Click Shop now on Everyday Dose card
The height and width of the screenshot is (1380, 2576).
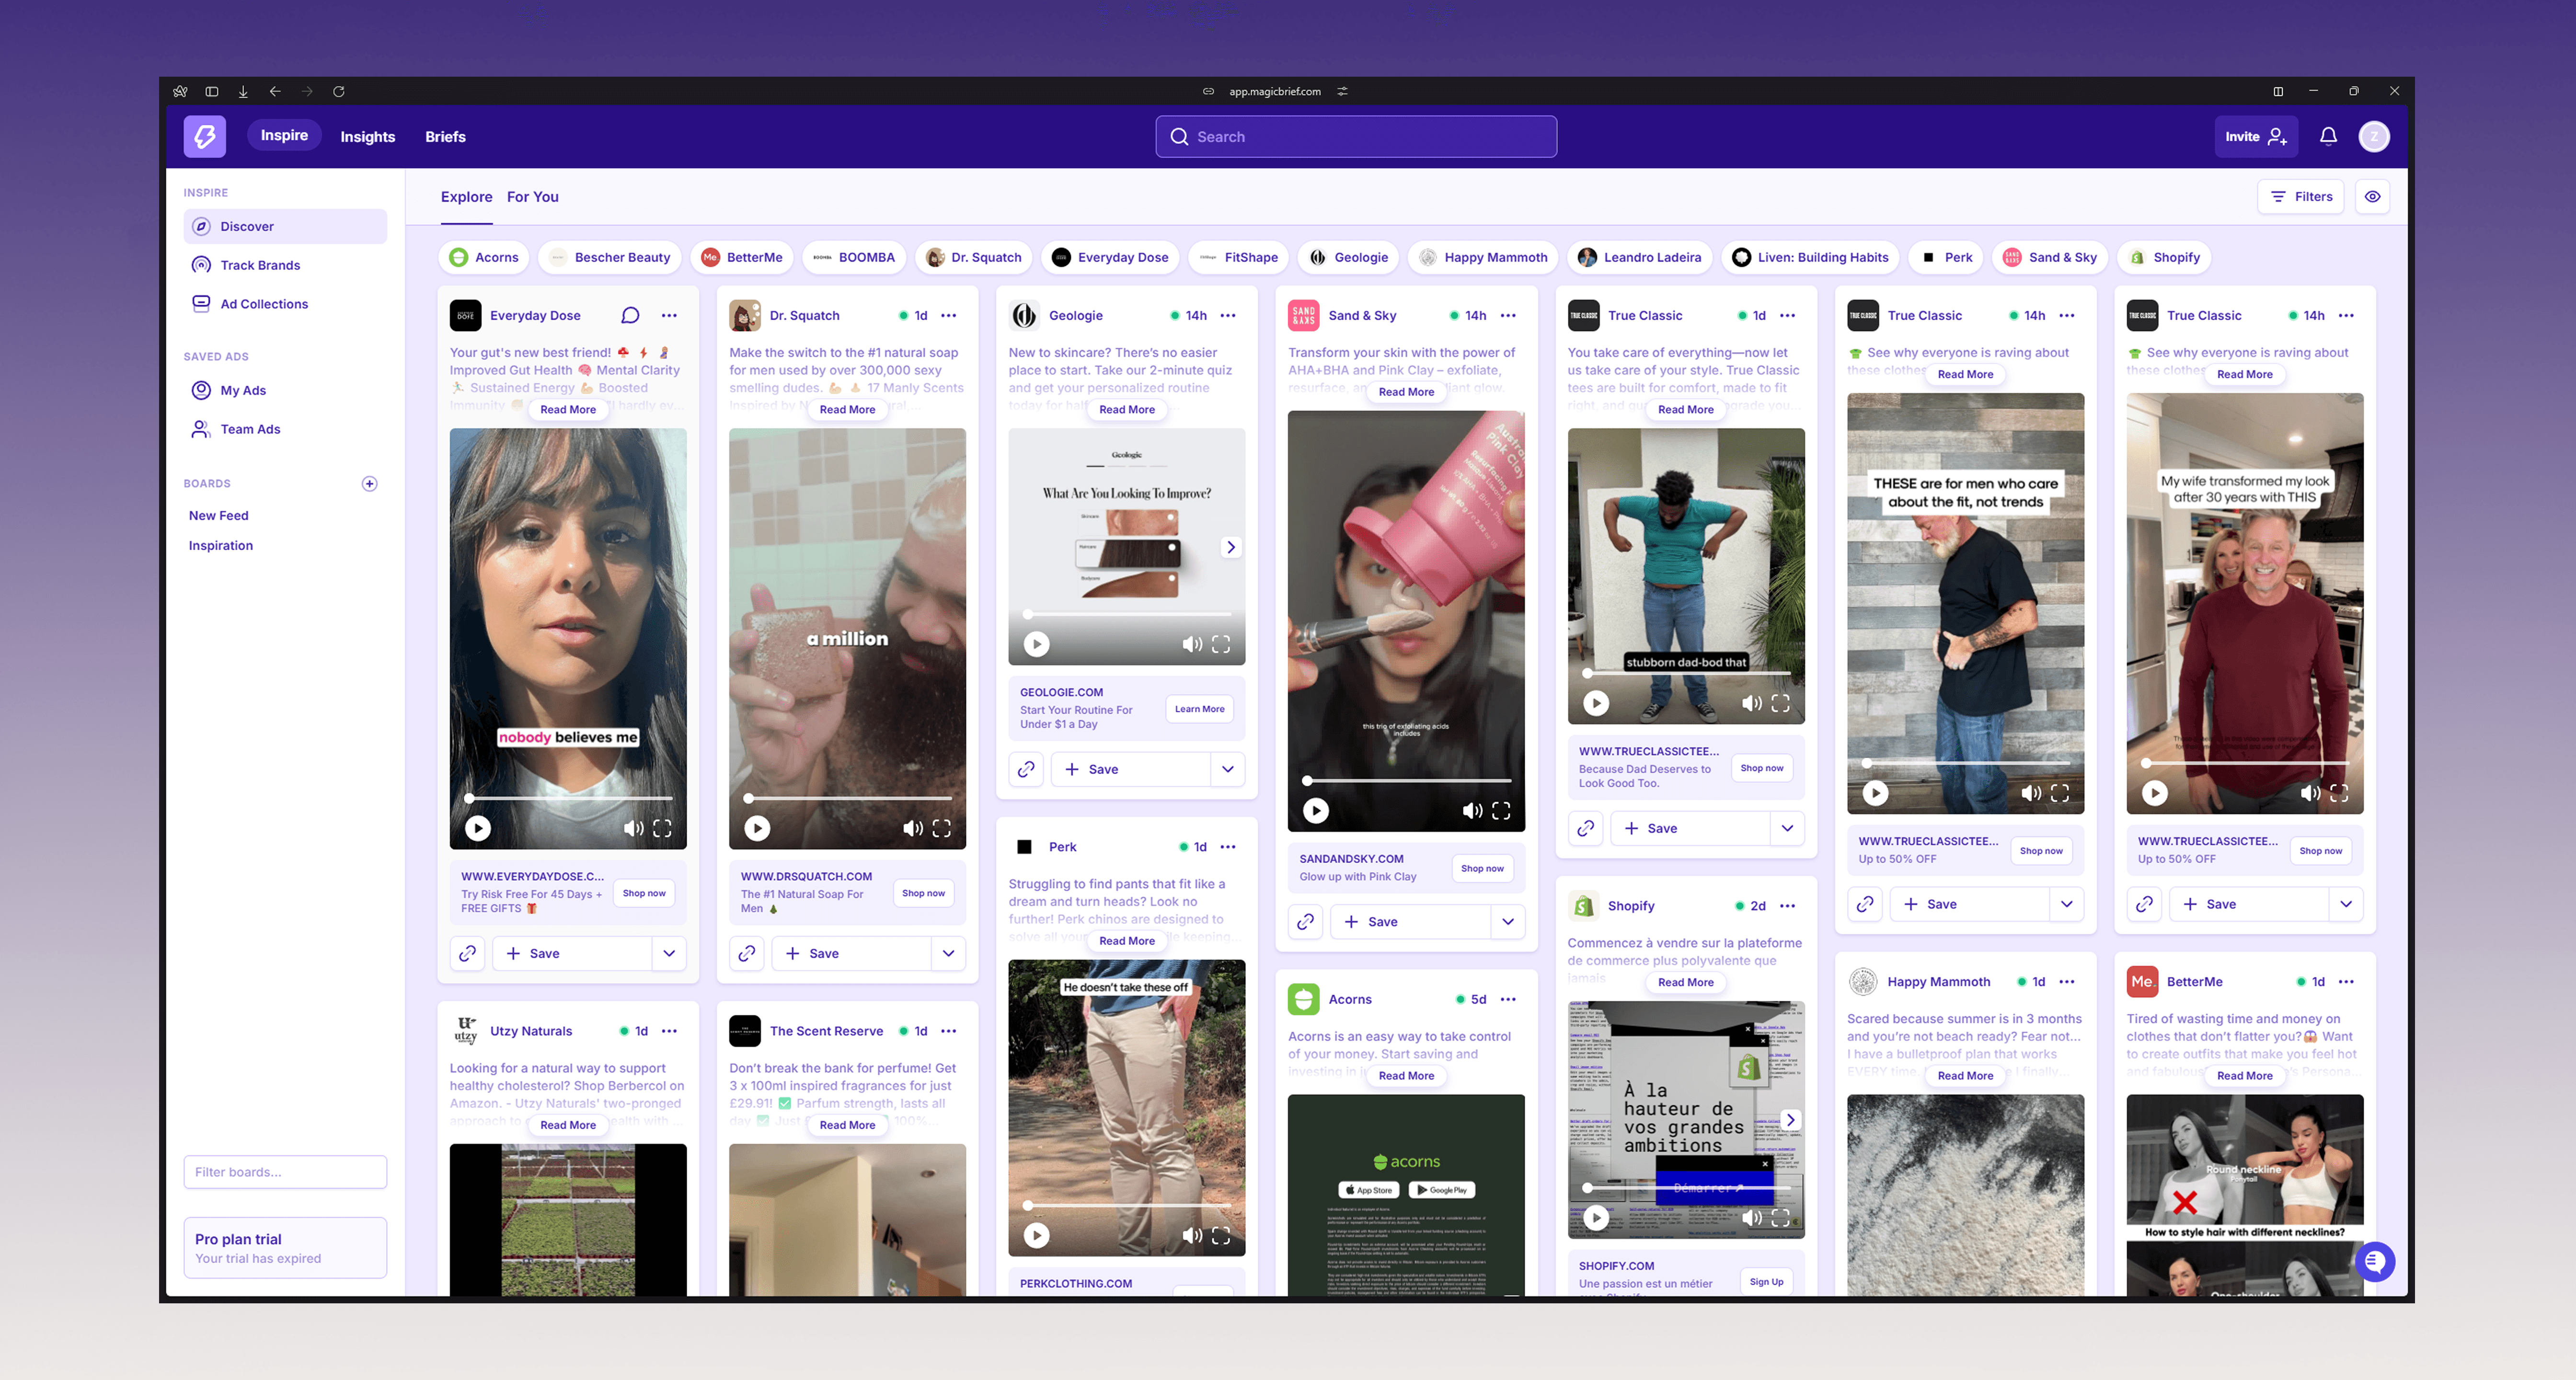pyautogui.click(x=644, y=893)
